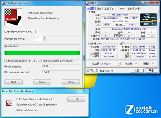
Task: Click the Kilo nodes per second value 17723
Action: [61, 72]
